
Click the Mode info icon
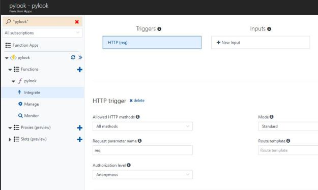pos(272,117)
